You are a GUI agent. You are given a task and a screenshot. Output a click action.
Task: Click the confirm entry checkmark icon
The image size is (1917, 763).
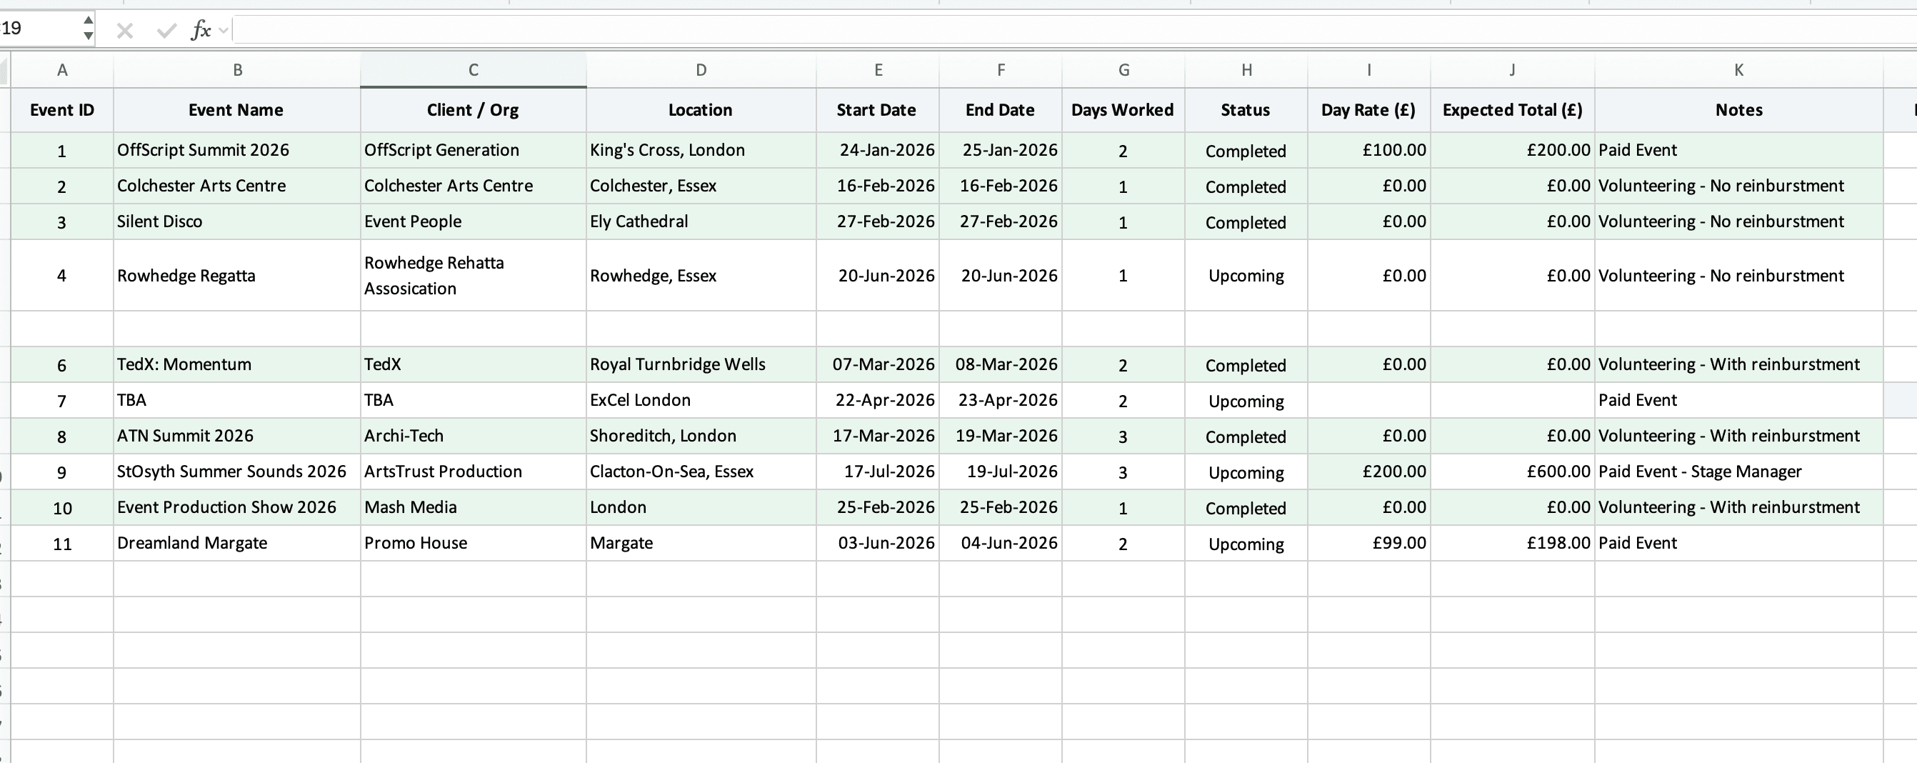166,31
